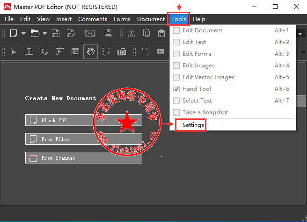
Task: Toggle the Edit Text checkbox
Action: pyautogui.click(x=176, y=42)
